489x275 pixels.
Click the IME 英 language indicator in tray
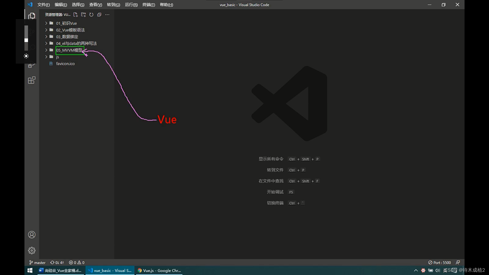(445, 270)
